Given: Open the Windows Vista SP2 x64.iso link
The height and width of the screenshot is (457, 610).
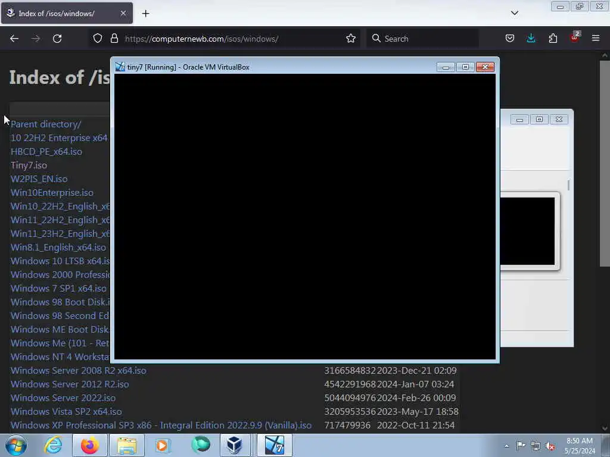Looking at the screenshot, I should pyautogui.click(x=66, y=412).
